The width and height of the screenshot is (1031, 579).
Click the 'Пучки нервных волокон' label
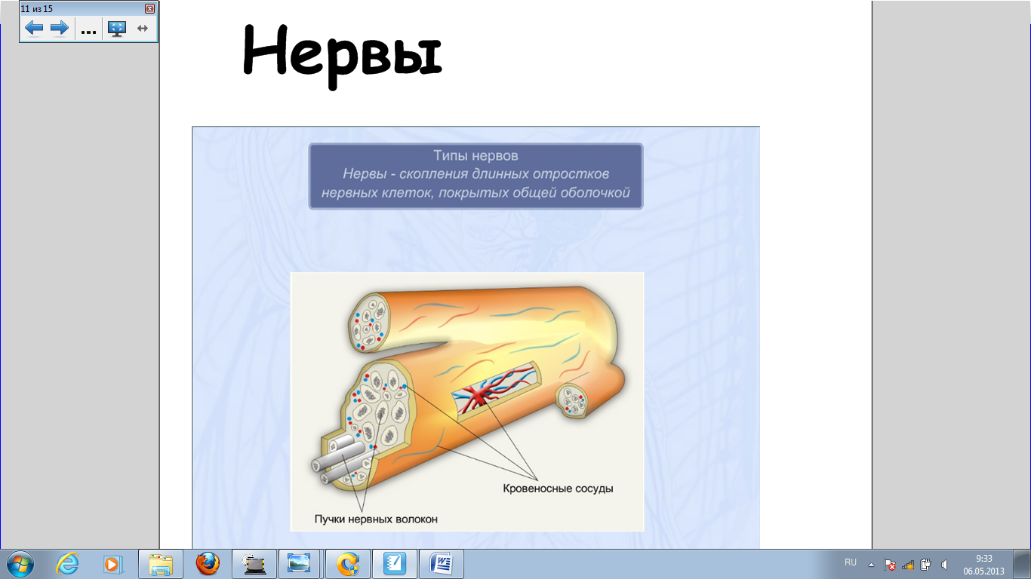pos(376,519)
